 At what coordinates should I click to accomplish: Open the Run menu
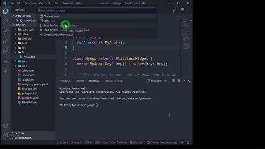pos(57,3)
